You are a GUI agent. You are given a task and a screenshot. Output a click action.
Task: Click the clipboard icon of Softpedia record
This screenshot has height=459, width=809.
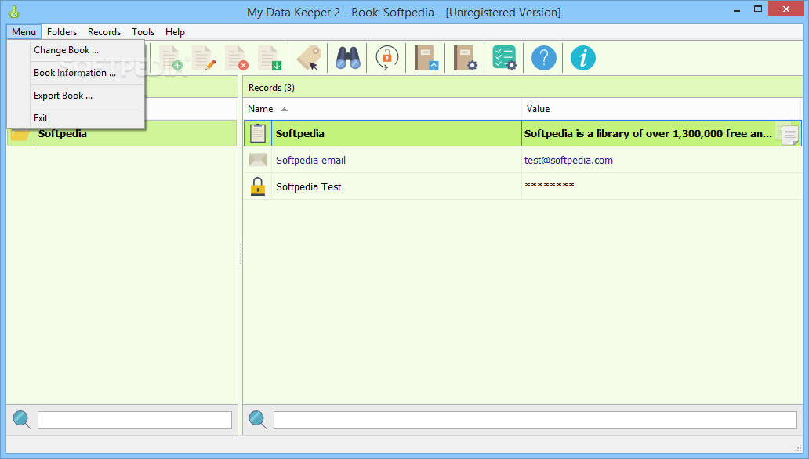coord(257,133)
